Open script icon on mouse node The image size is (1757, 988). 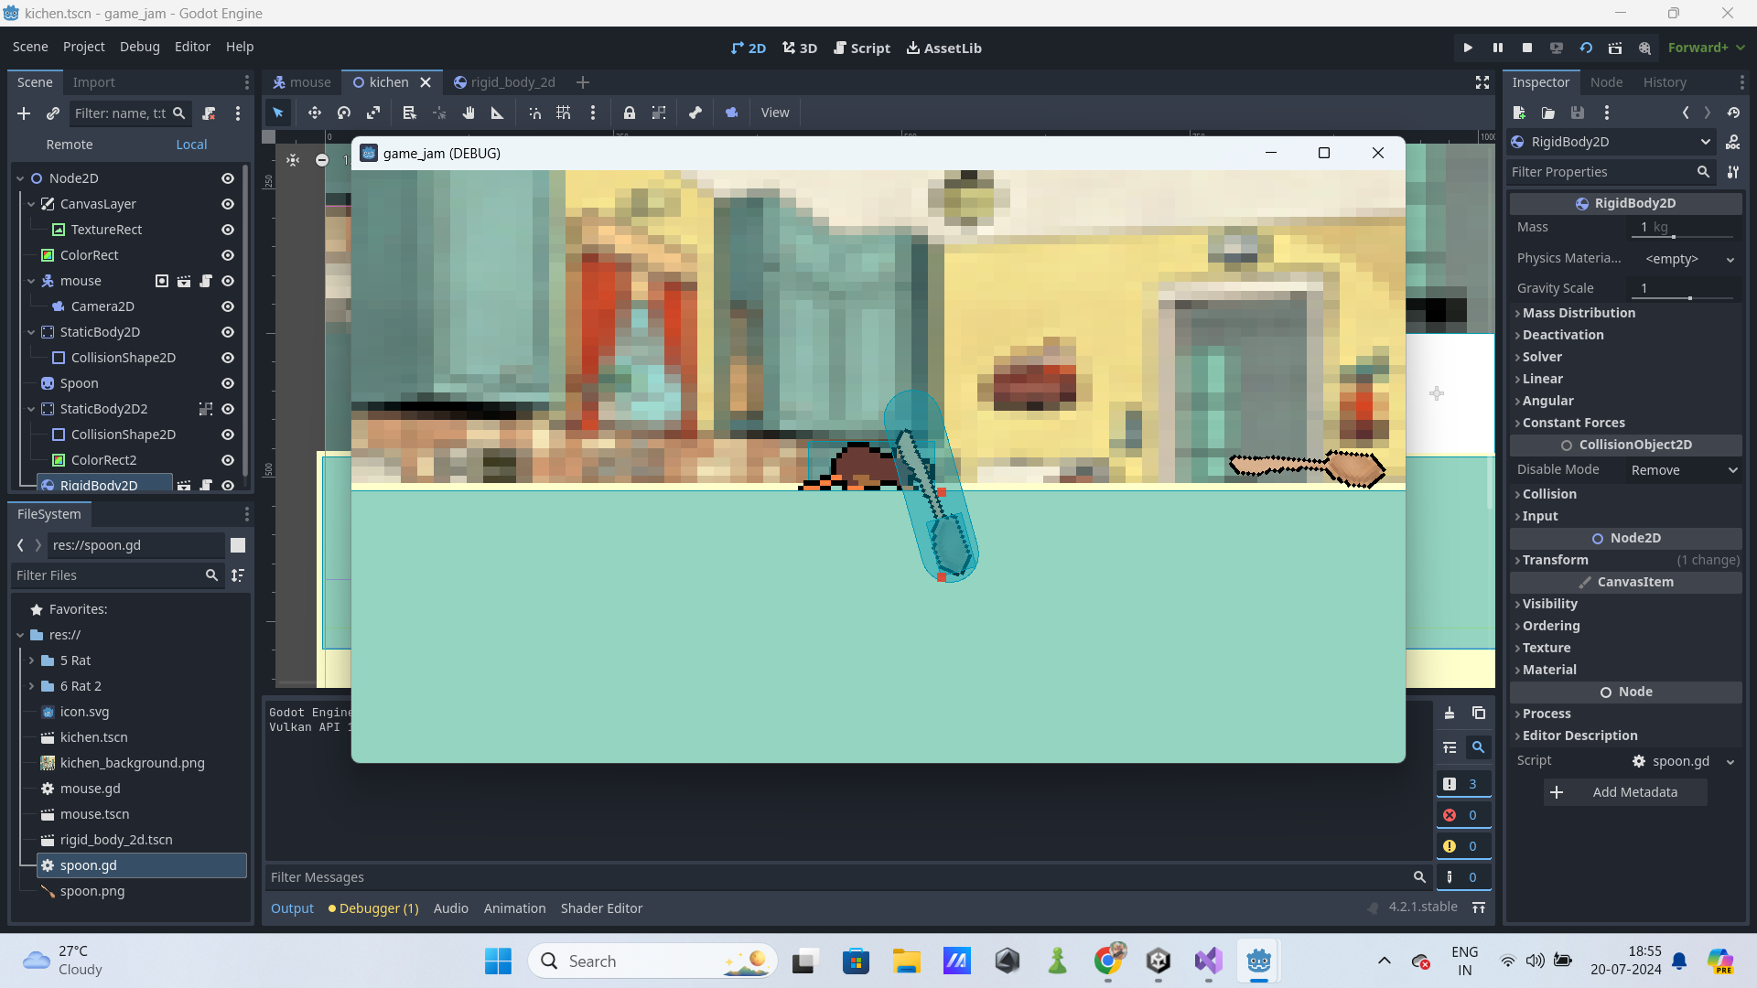206,281
